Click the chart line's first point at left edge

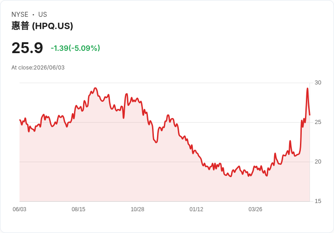coord(20,120)
